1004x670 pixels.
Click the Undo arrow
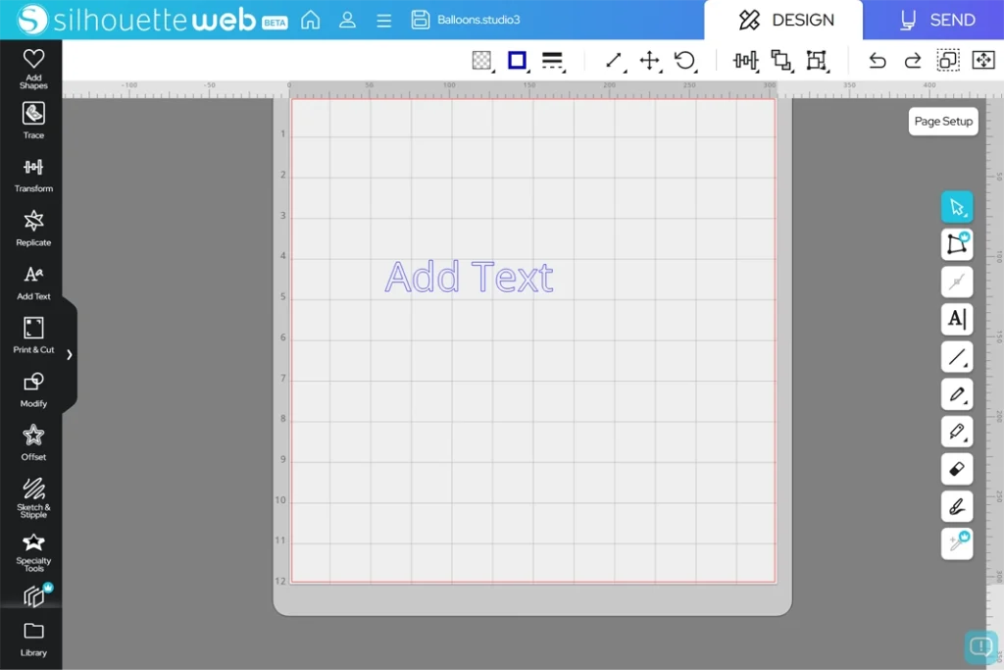pos(878,61)
